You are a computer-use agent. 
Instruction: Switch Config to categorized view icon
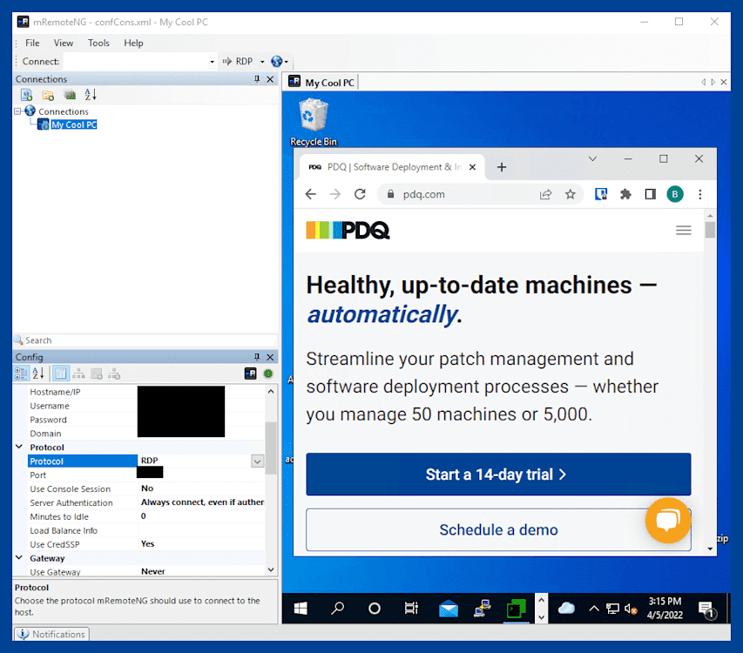pyautogui.click(x=21, y=374)
